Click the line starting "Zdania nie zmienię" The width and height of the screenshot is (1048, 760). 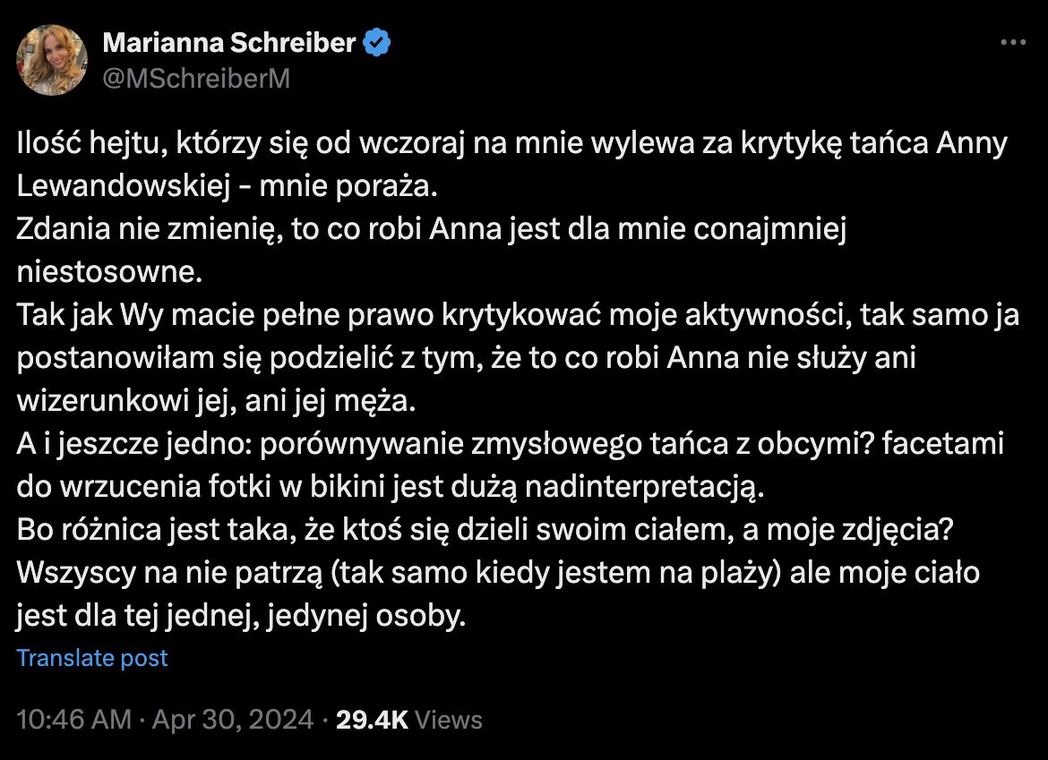coord(431,229)
